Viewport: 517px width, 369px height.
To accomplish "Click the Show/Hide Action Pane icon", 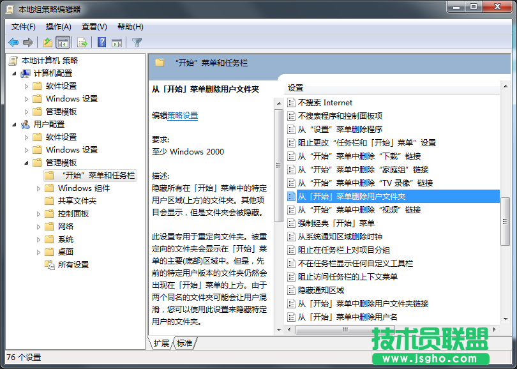I will coord(117,41).
